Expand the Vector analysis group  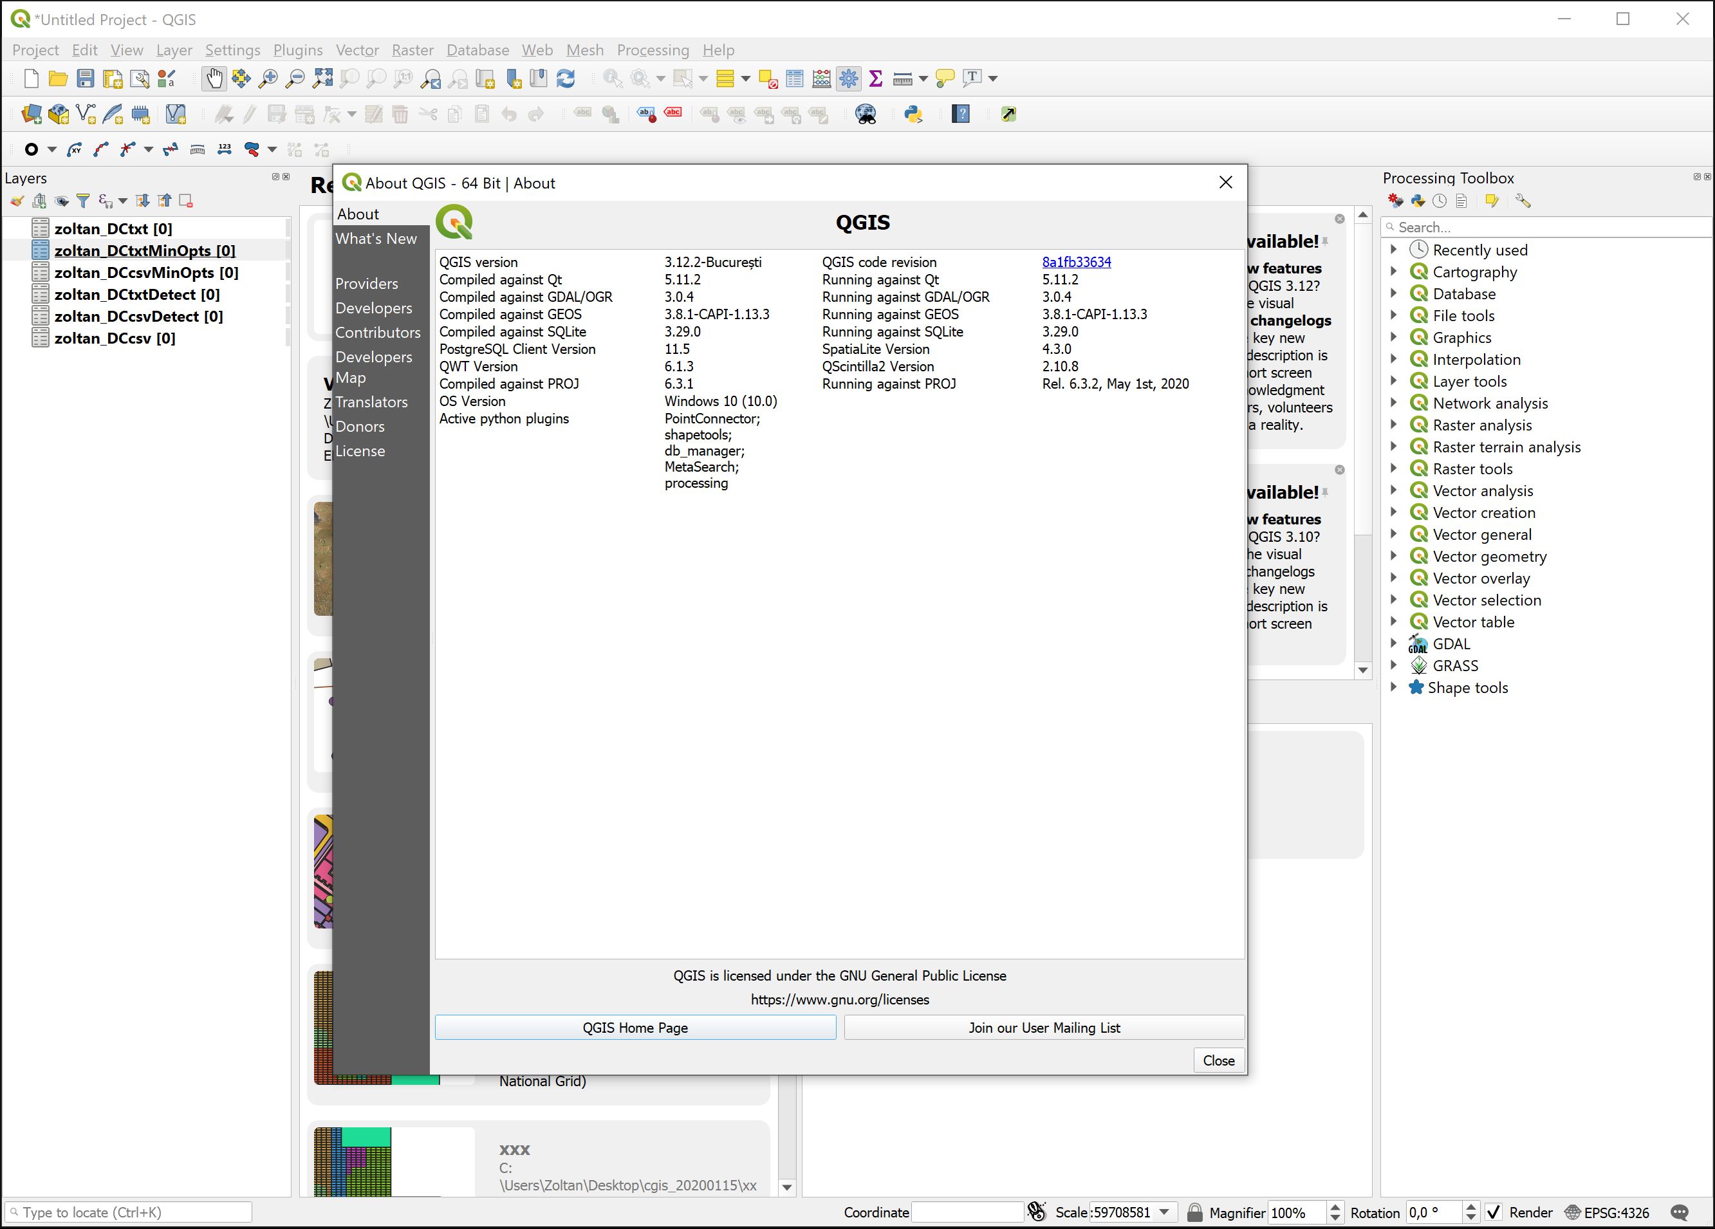pos(1395,491)
